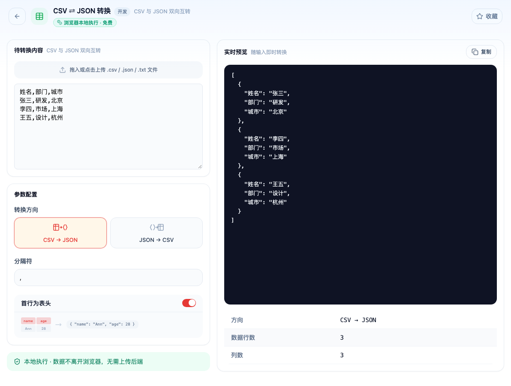Click the JSON preview output panel
511x386 pixels.
(361, 184)
